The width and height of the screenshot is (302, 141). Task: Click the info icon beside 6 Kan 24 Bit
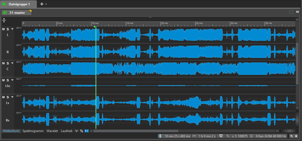(251, 136)
